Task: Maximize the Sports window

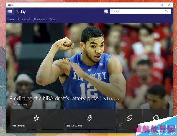Action: (x=162, y=5)
